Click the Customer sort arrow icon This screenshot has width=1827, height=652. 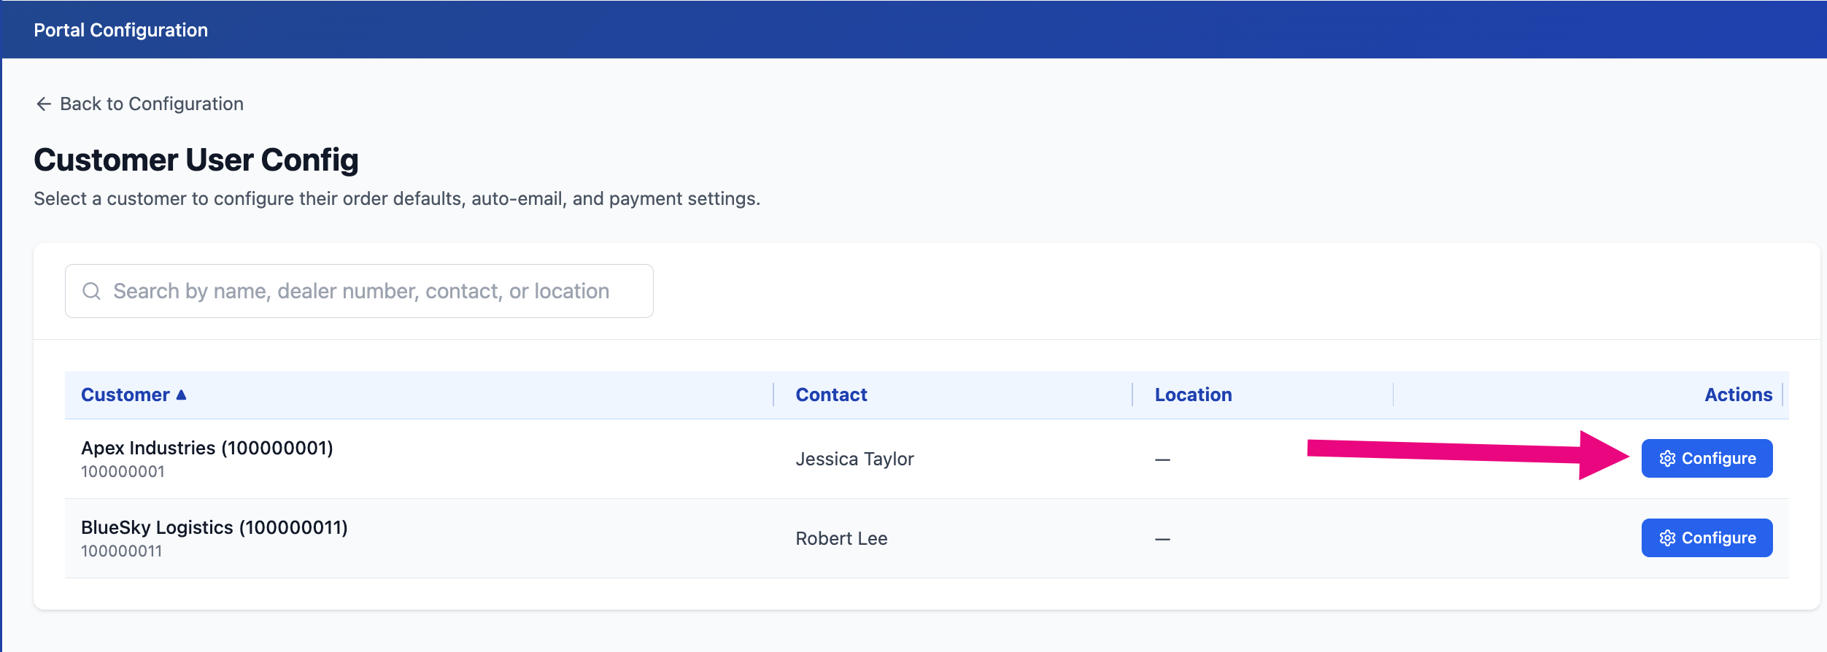182,395
